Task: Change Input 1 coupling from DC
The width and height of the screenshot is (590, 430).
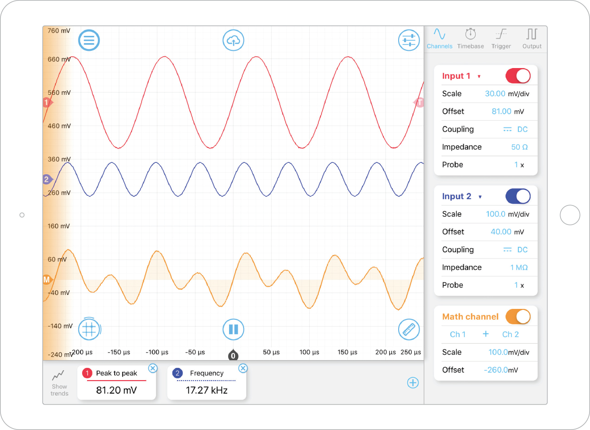Action: click(516, 129)
